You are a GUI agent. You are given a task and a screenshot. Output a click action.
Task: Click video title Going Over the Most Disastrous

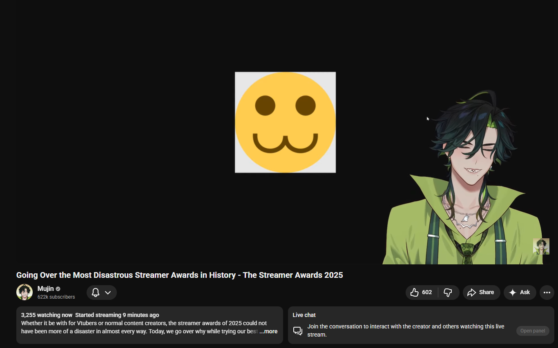coord(179,275)
